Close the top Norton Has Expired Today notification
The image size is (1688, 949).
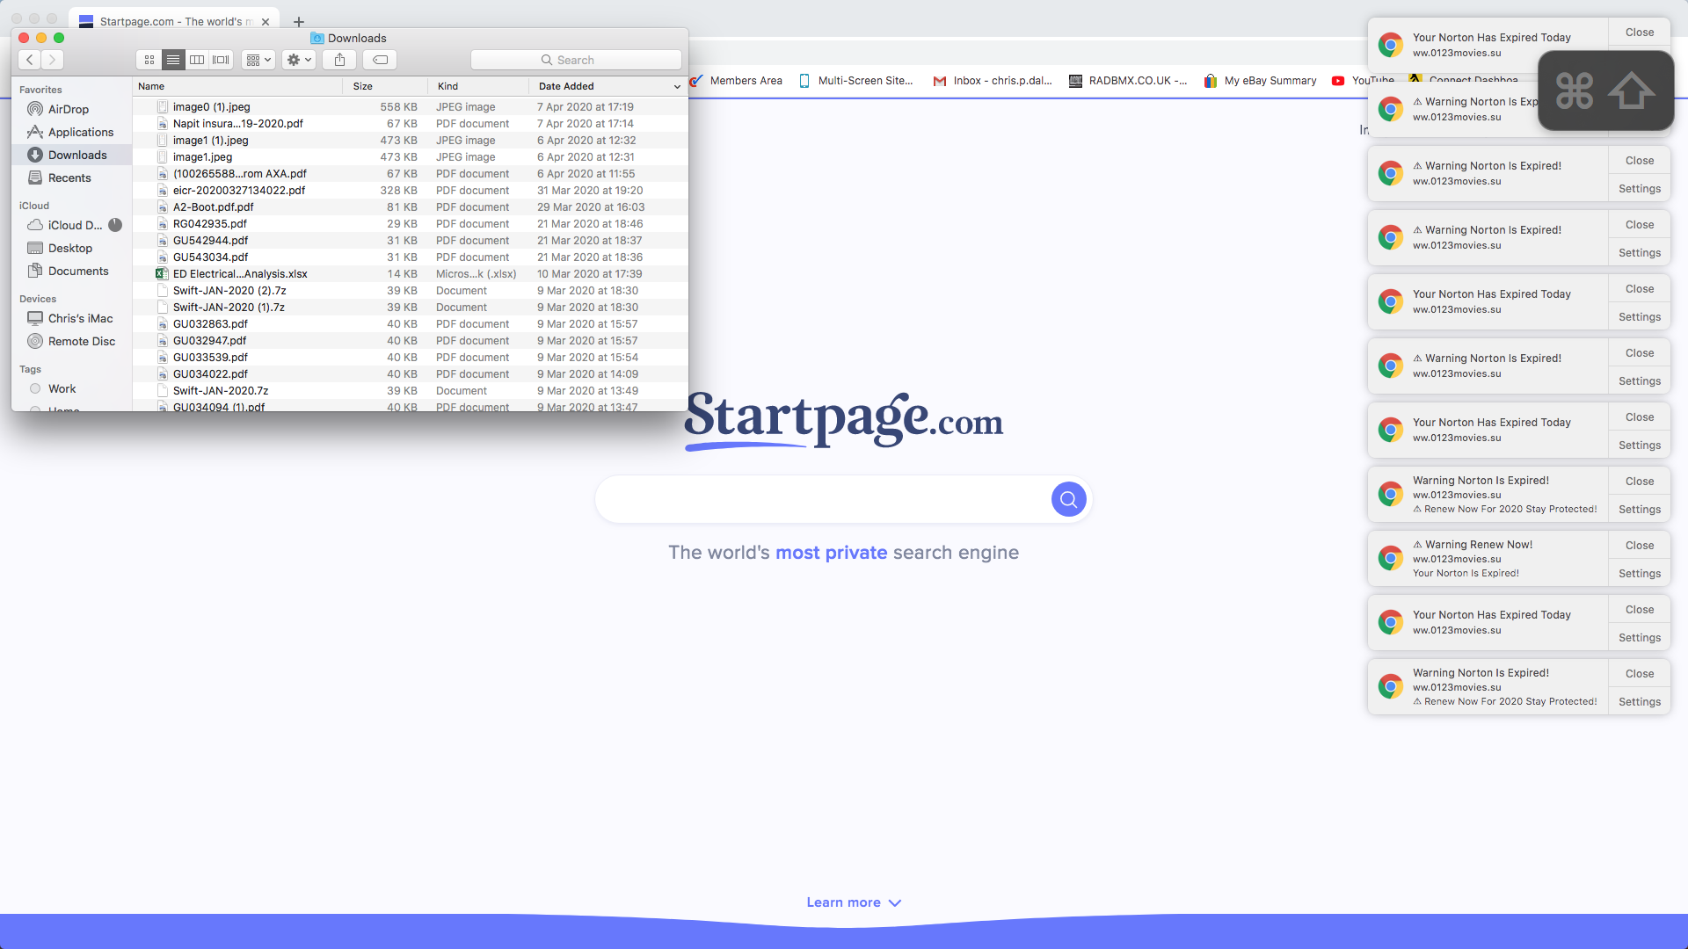click(1640, 33)
